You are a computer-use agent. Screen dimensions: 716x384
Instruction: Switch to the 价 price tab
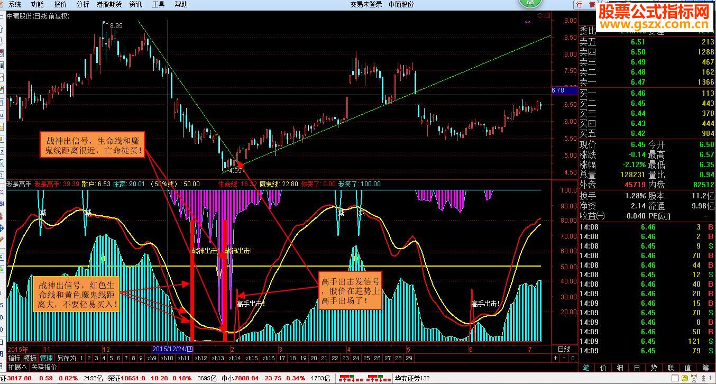603,367
